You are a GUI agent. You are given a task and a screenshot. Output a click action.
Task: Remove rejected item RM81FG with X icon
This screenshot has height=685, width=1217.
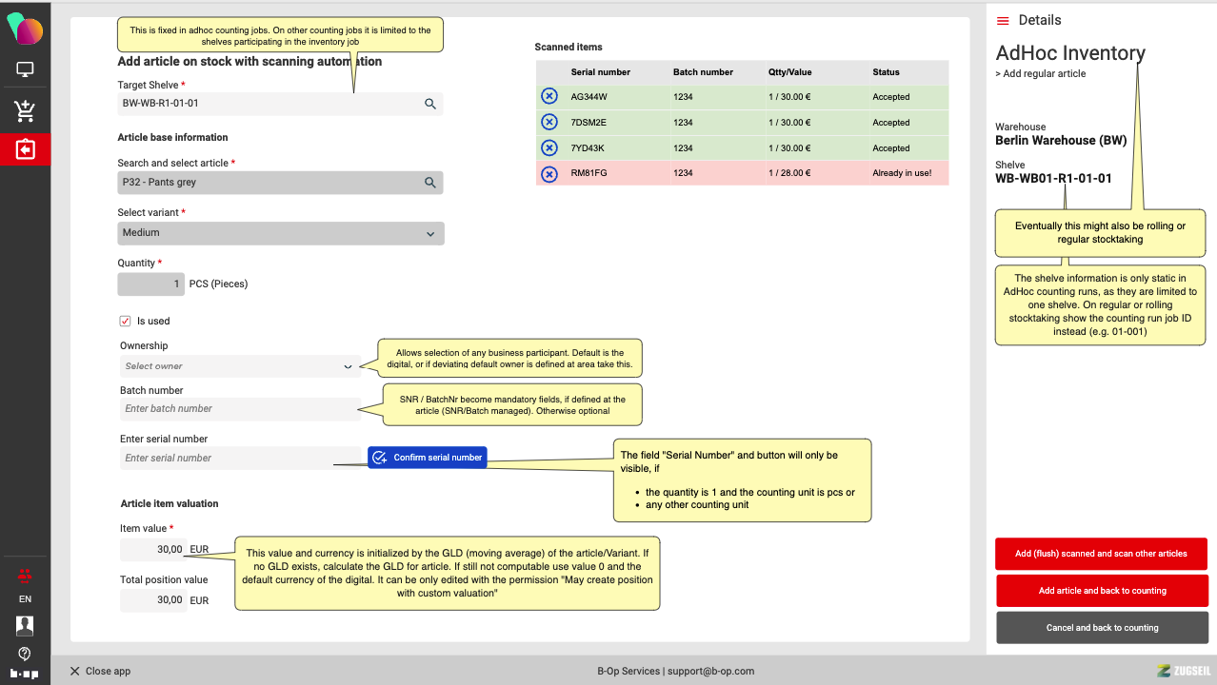[x=549, y=173]
